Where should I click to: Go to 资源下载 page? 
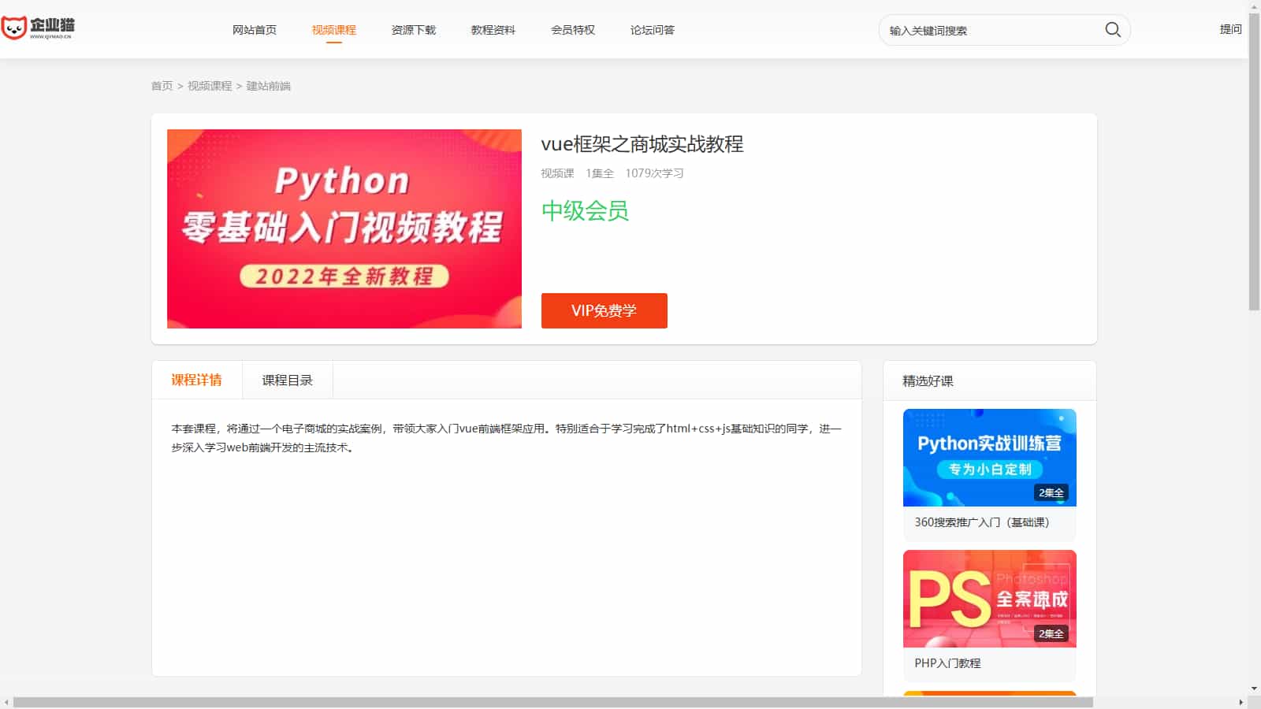tap(413, 30)
